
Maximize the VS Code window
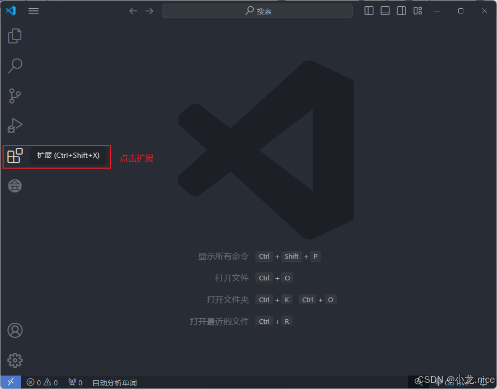[x=461, y=11]
